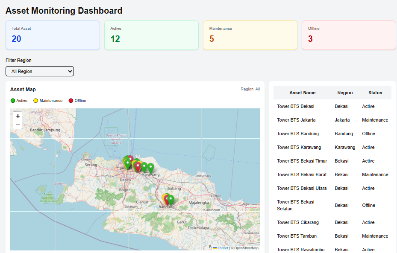Click the easternmost green marker above Karawang
This screenshot has width=397, height=253.
click(151, 168)
